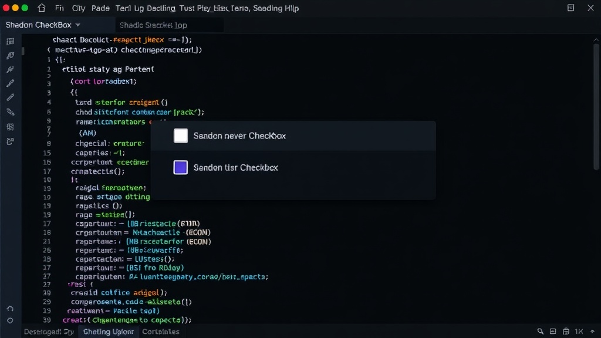Screen dimensions: 601x338
Task: Click code line "crnatectis();"
Action: (98, 171)
